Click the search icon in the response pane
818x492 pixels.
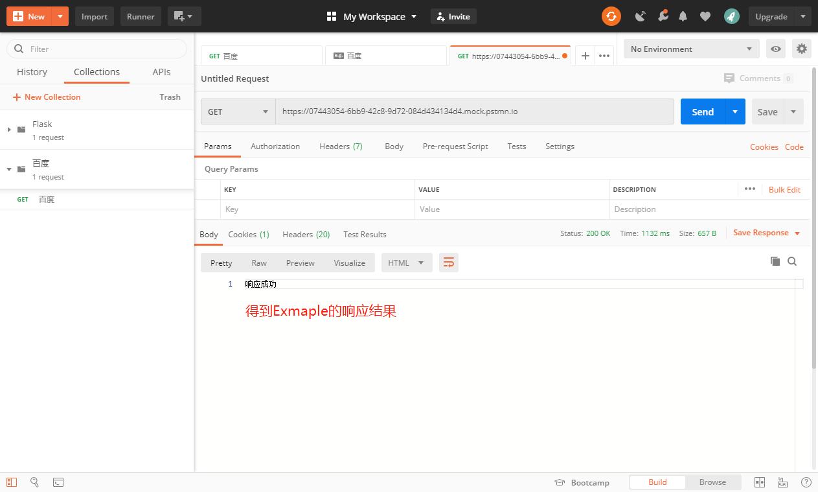(x=792, y=261)
